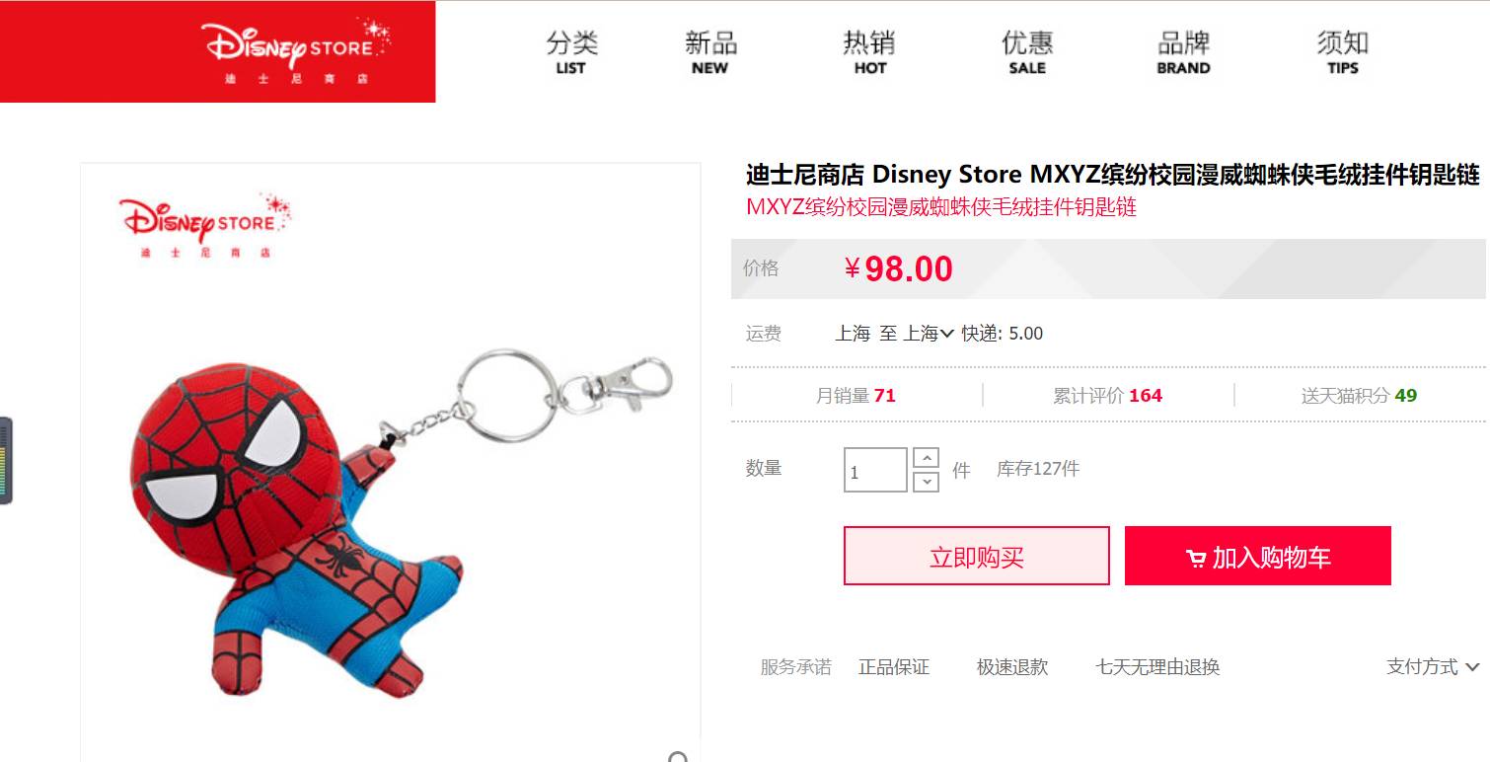The image size is (1490, 762).
Task: Open the 须知 TIPS page
Action: 1343,52
